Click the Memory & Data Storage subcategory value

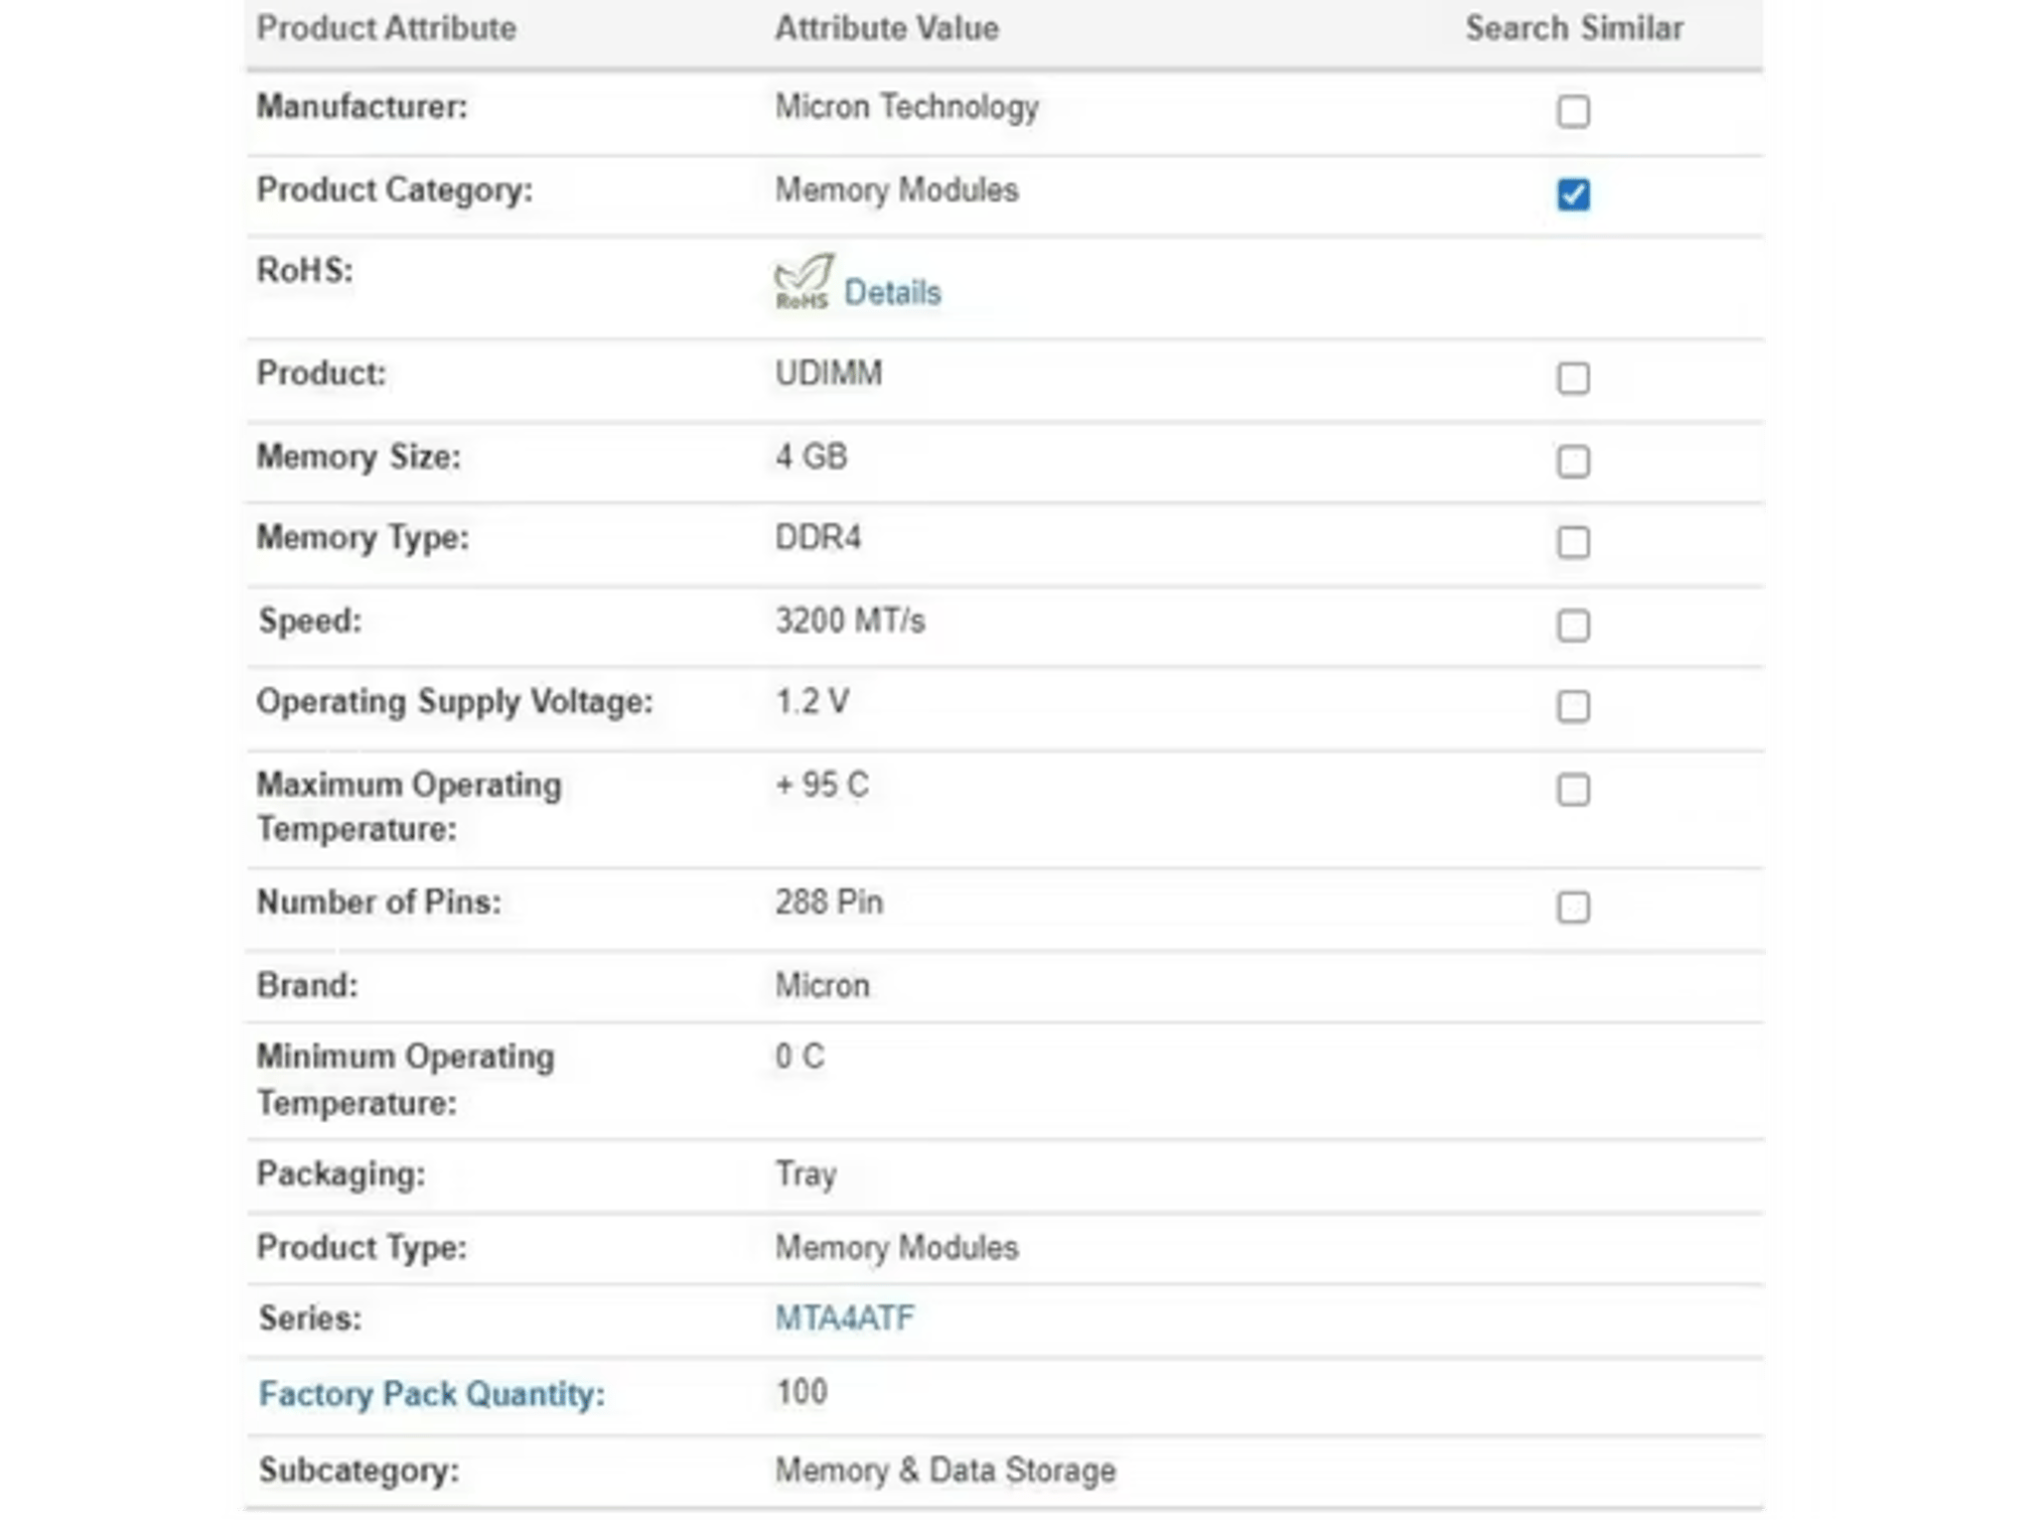(945, 1470)
